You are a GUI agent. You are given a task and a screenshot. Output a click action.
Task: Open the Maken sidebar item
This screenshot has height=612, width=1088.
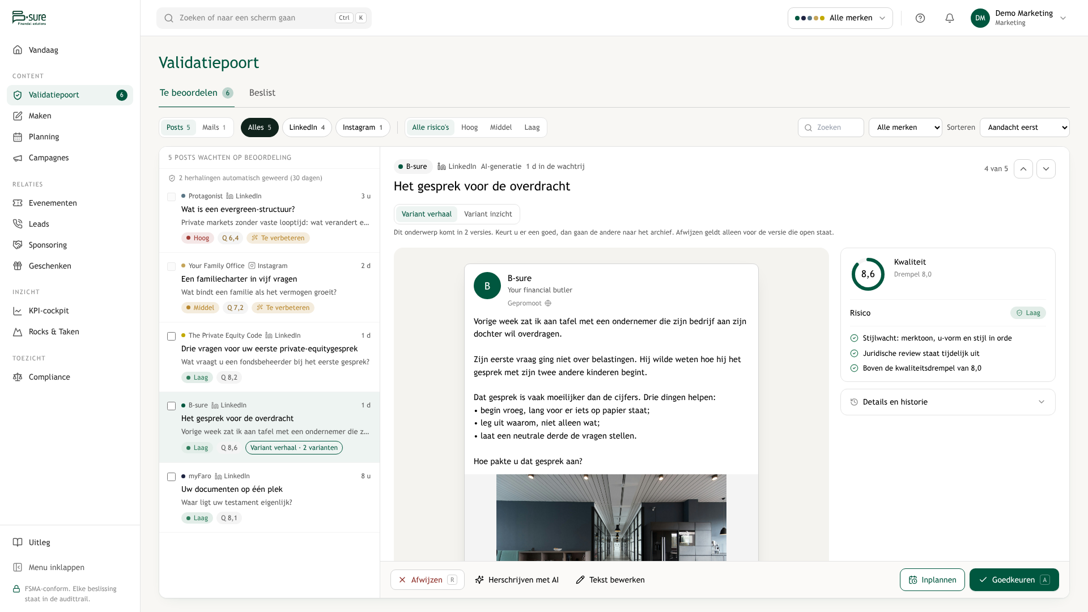pos(70,116)
